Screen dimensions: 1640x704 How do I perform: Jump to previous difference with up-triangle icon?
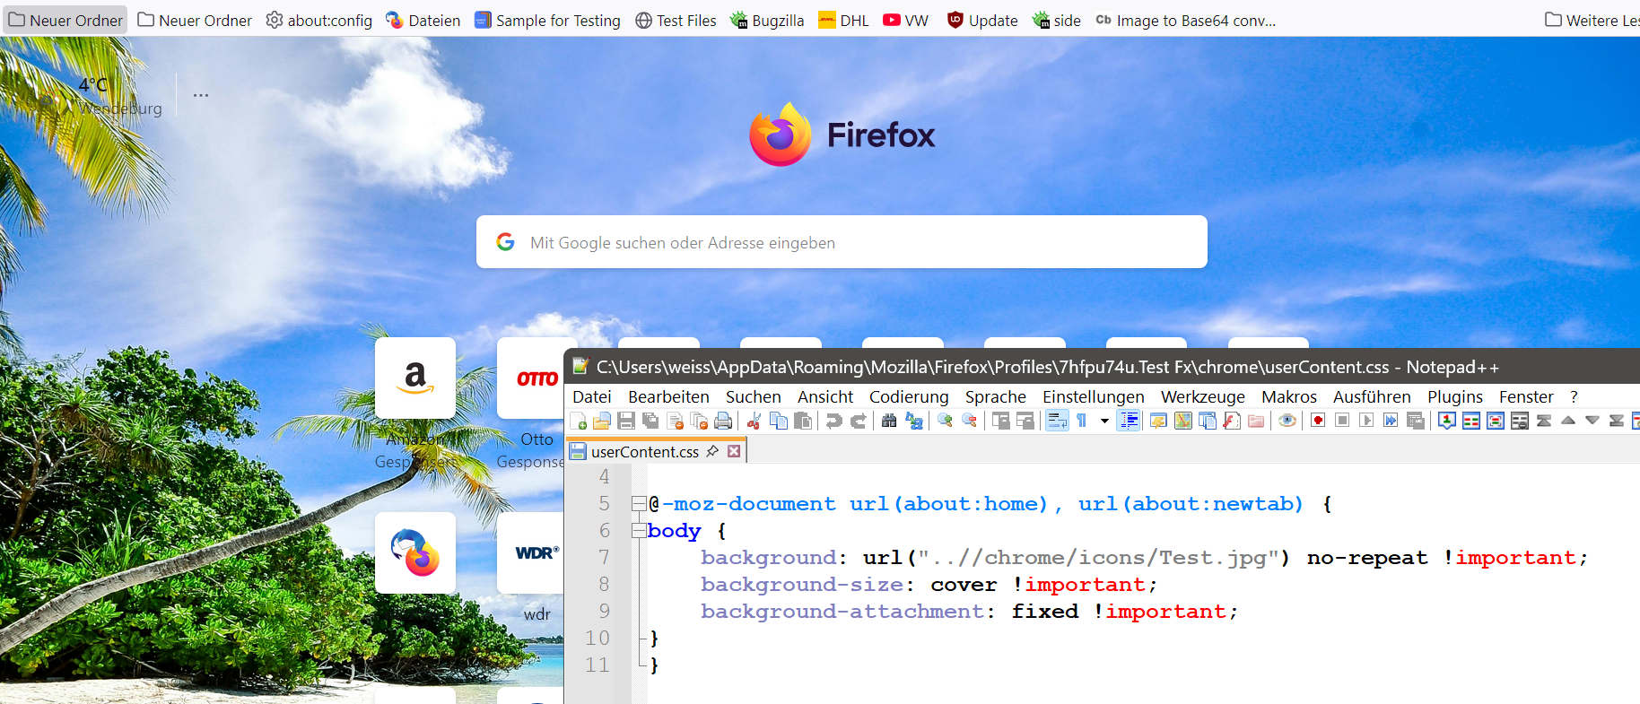(x=1568, y=421)
